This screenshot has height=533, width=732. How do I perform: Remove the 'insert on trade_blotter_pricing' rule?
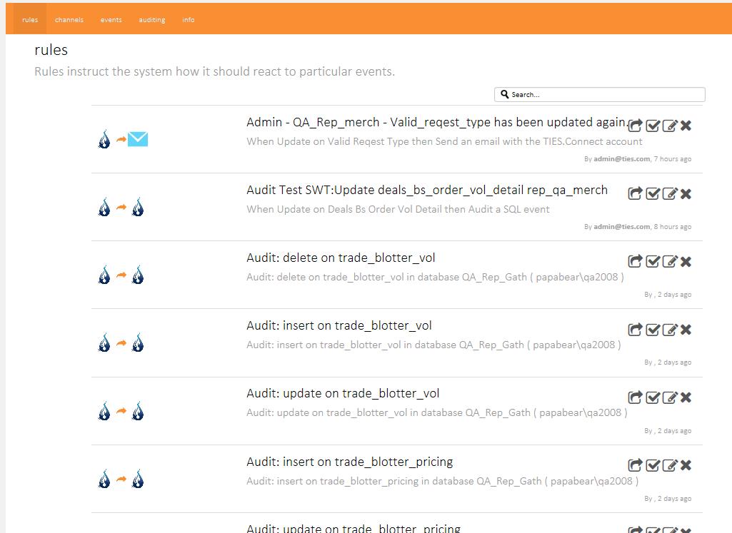pyautogui.click(x=686, y=465)
